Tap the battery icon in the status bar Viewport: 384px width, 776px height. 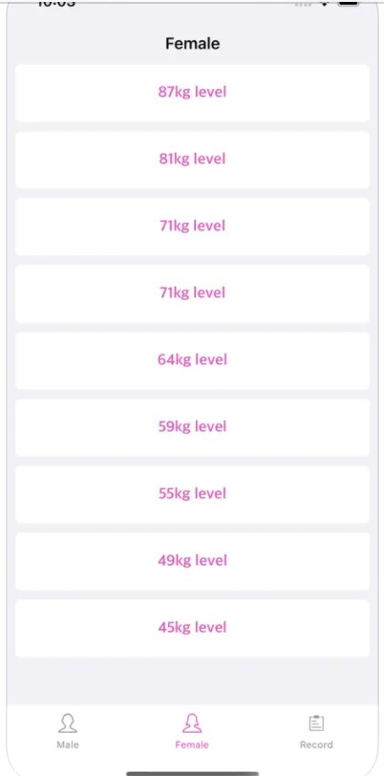[x=349, y=3]
